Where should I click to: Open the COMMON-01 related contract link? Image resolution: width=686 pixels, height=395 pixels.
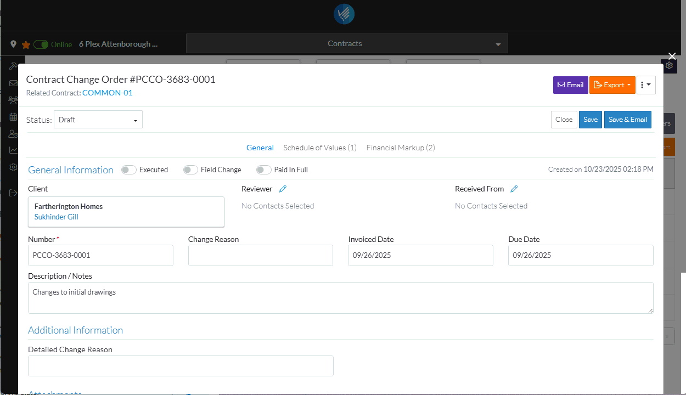108,93
